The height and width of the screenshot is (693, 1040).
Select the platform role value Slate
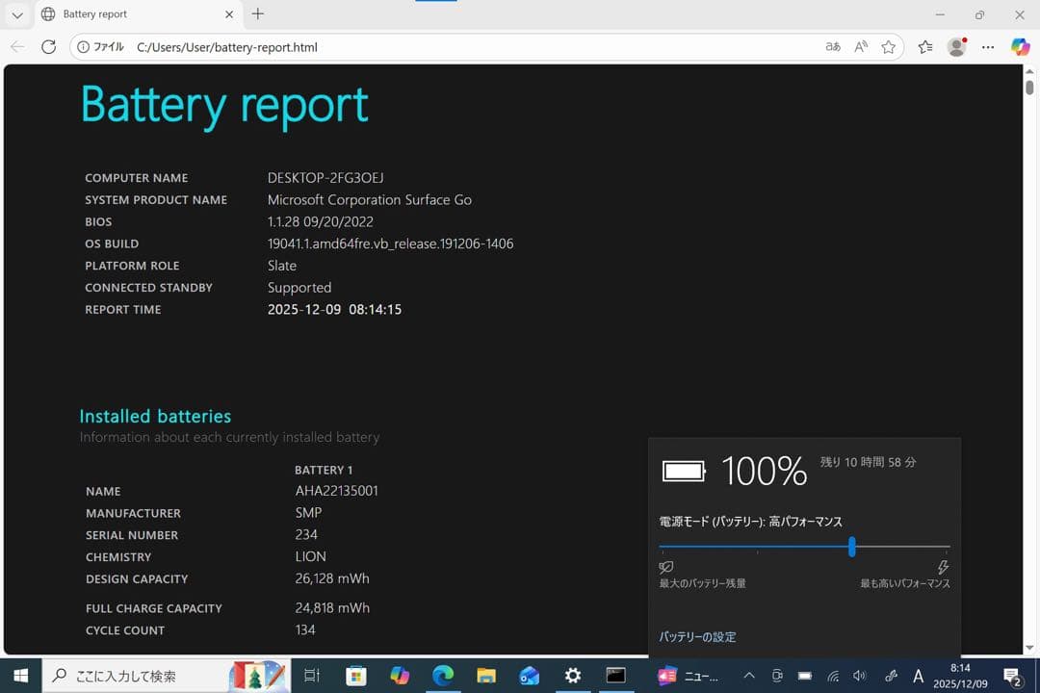pyautogui.click(x=282, y=266)
